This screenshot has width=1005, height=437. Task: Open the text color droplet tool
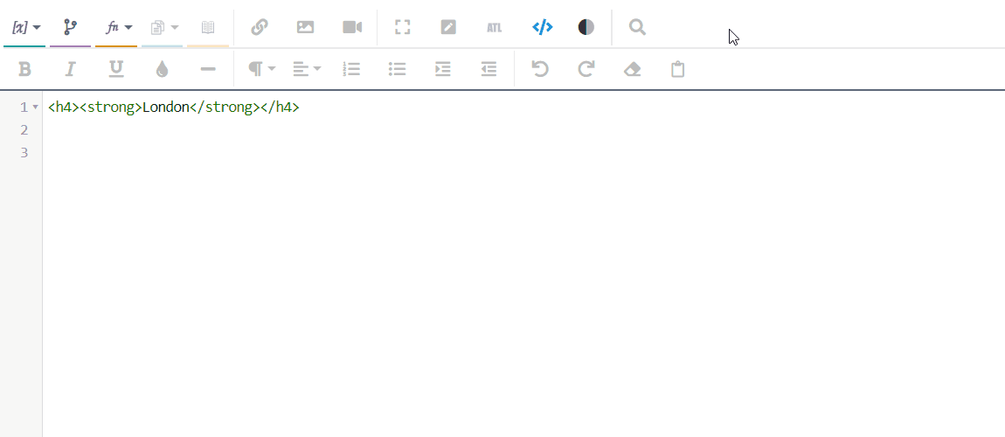point(163,68)
